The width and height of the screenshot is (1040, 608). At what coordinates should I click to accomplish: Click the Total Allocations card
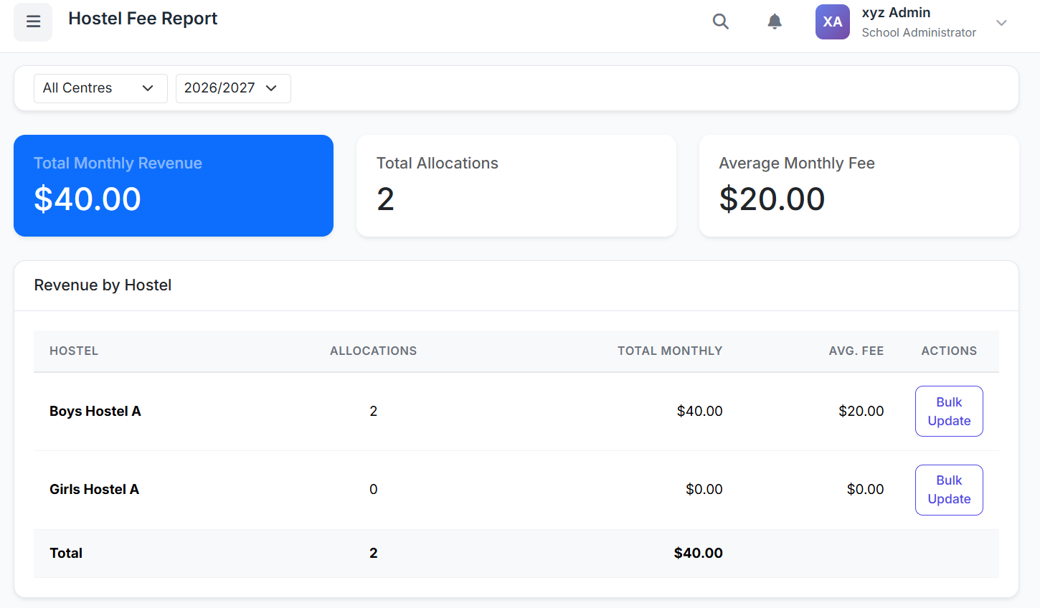(516, 186)
